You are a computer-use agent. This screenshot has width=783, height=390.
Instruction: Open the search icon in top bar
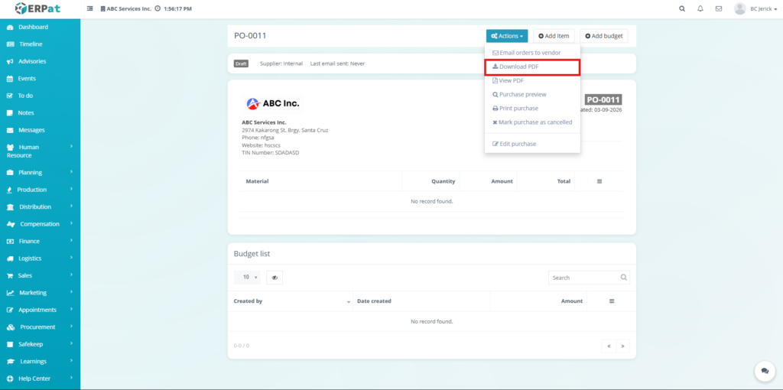click(682, 8)
